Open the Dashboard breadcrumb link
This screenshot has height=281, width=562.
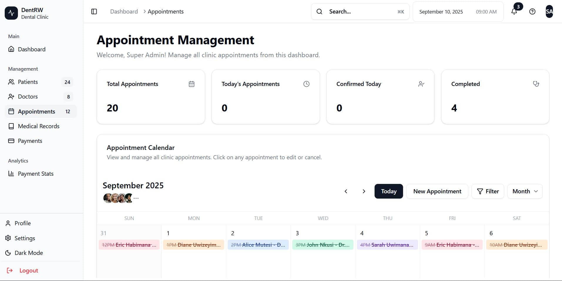124,11
